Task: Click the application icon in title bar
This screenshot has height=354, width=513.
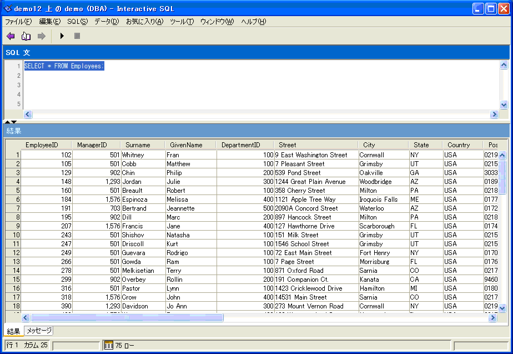Action: pyautogui.click(x=8, y=8)
